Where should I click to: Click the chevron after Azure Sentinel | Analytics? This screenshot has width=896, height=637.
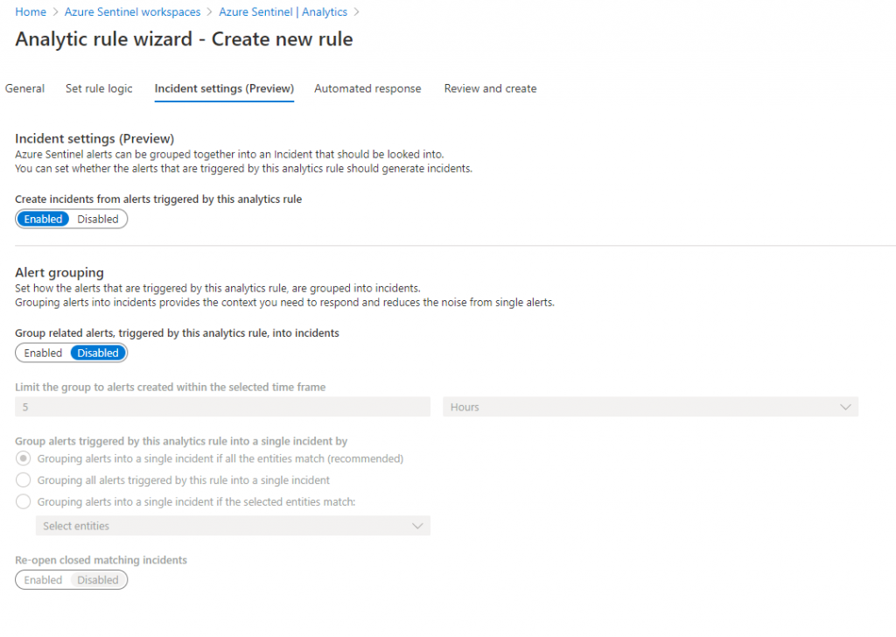357,12
